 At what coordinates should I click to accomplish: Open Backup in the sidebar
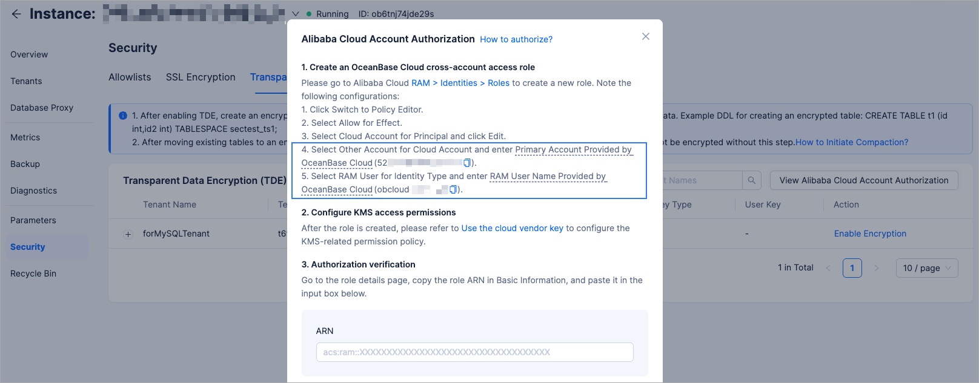(x=25, y=164)
